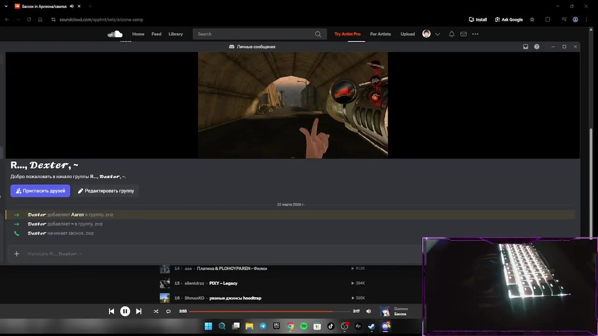
Task: Click the Ask Google button
Action: [509, 20]
